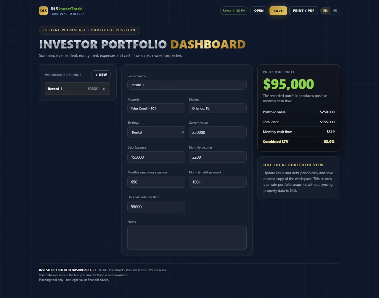Click the DLS logo badge
Viewport: 379px width, 298px height.
43,11
